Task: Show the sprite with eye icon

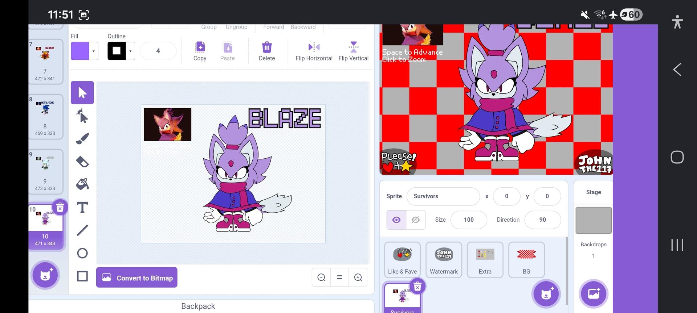Action: 396,220
